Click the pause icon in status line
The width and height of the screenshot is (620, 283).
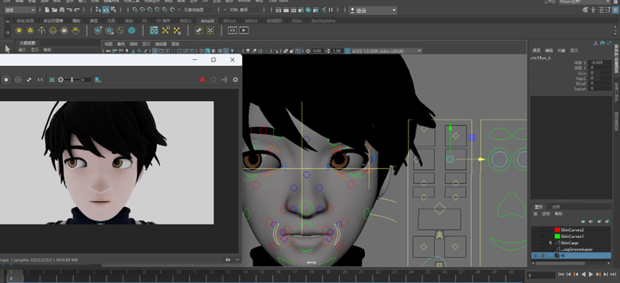pos(330,9)
